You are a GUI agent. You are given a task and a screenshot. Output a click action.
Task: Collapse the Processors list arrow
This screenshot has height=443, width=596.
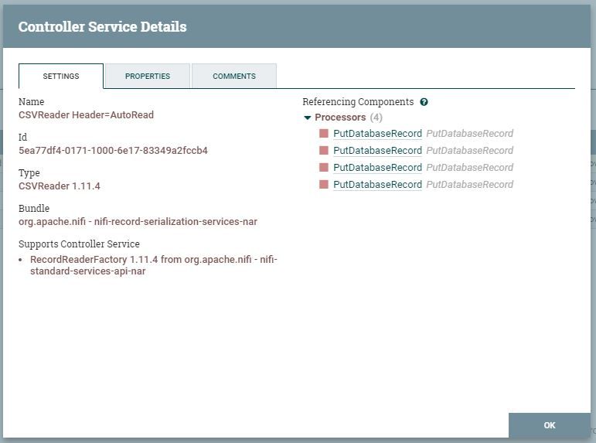click(x=308, y=118)
